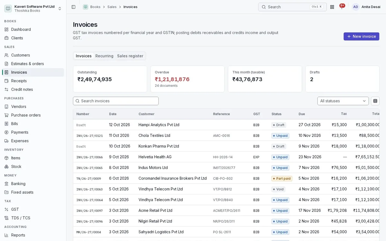Click reference VT/PO/8840
The height and width of the screenshot is (241, 386).
[223, 200]
